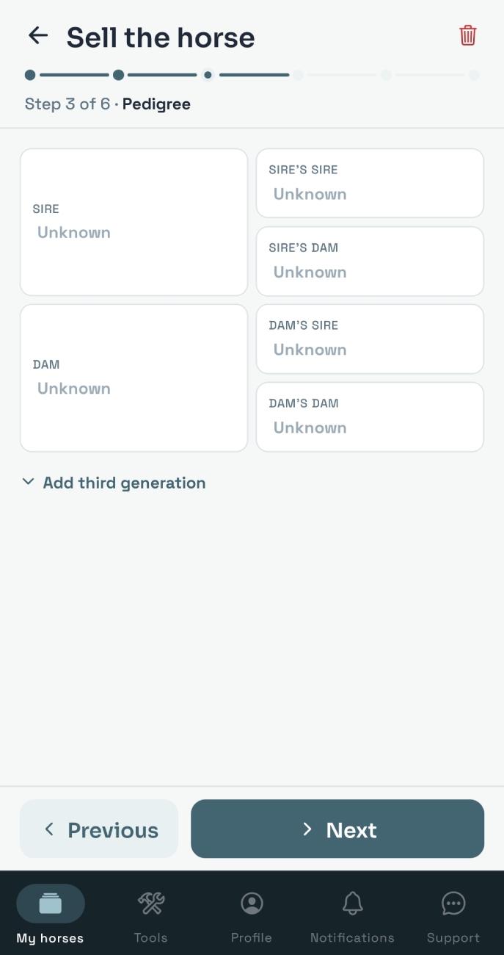Select the Sire name field

click(134, 222)
